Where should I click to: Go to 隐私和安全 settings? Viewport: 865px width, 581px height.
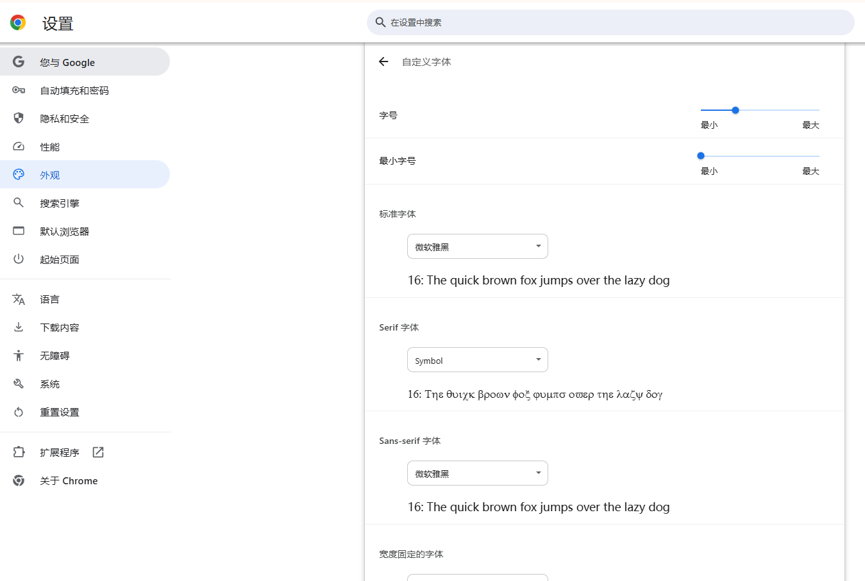(x=85, y=118)
